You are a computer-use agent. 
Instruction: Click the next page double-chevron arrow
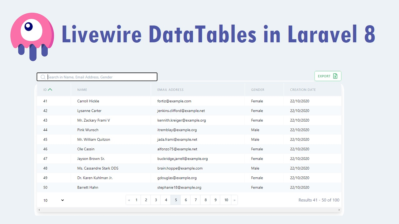(234, 200)
